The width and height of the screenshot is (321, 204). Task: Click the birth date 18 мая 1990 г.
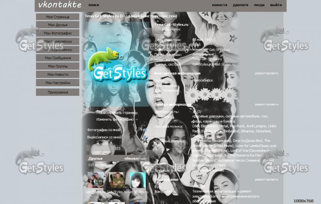pyautogui.click(x=203, y=40)
